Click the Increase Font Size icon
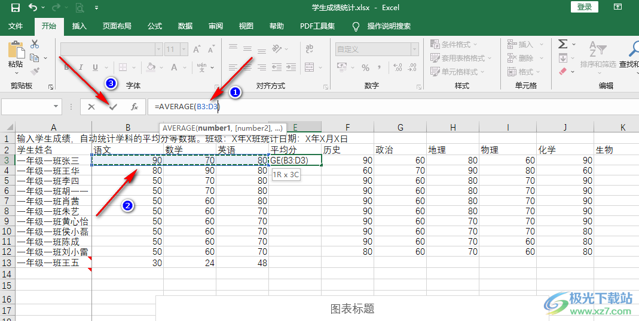639x321 pixels. click(x=197, y=50)
